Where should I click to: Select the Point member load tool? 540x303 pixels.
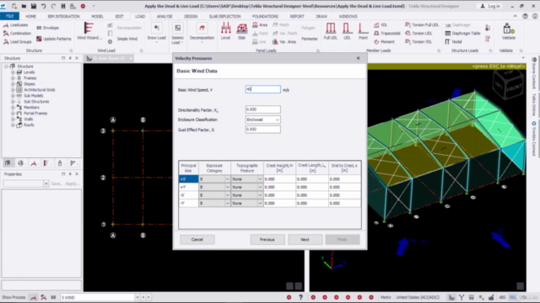tap(363, 31)
